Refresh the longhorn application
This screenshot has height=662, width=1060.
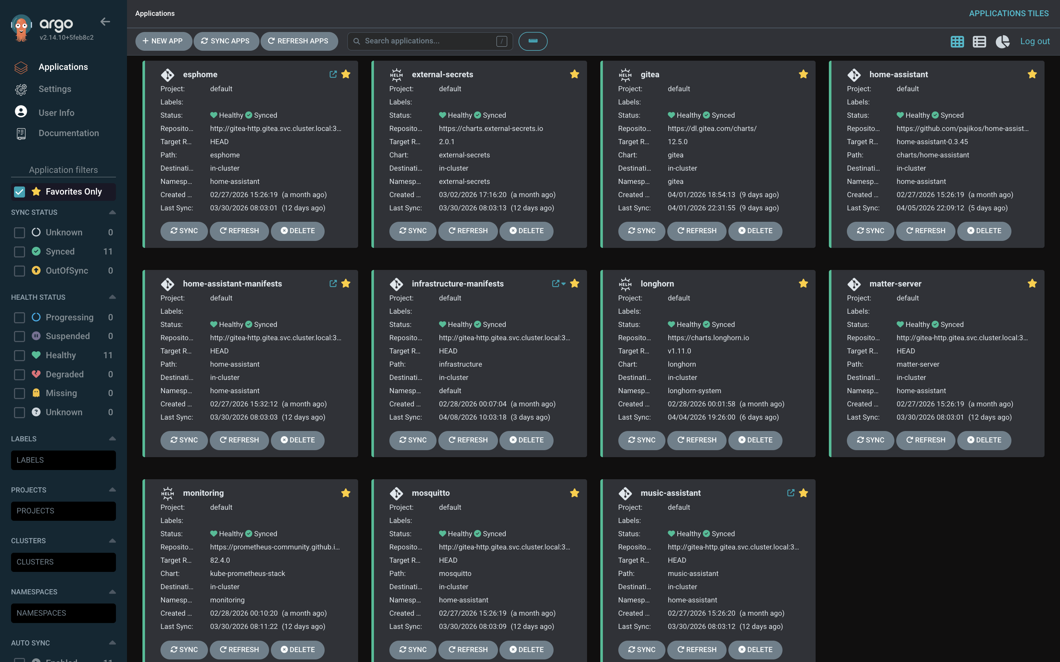696,440
